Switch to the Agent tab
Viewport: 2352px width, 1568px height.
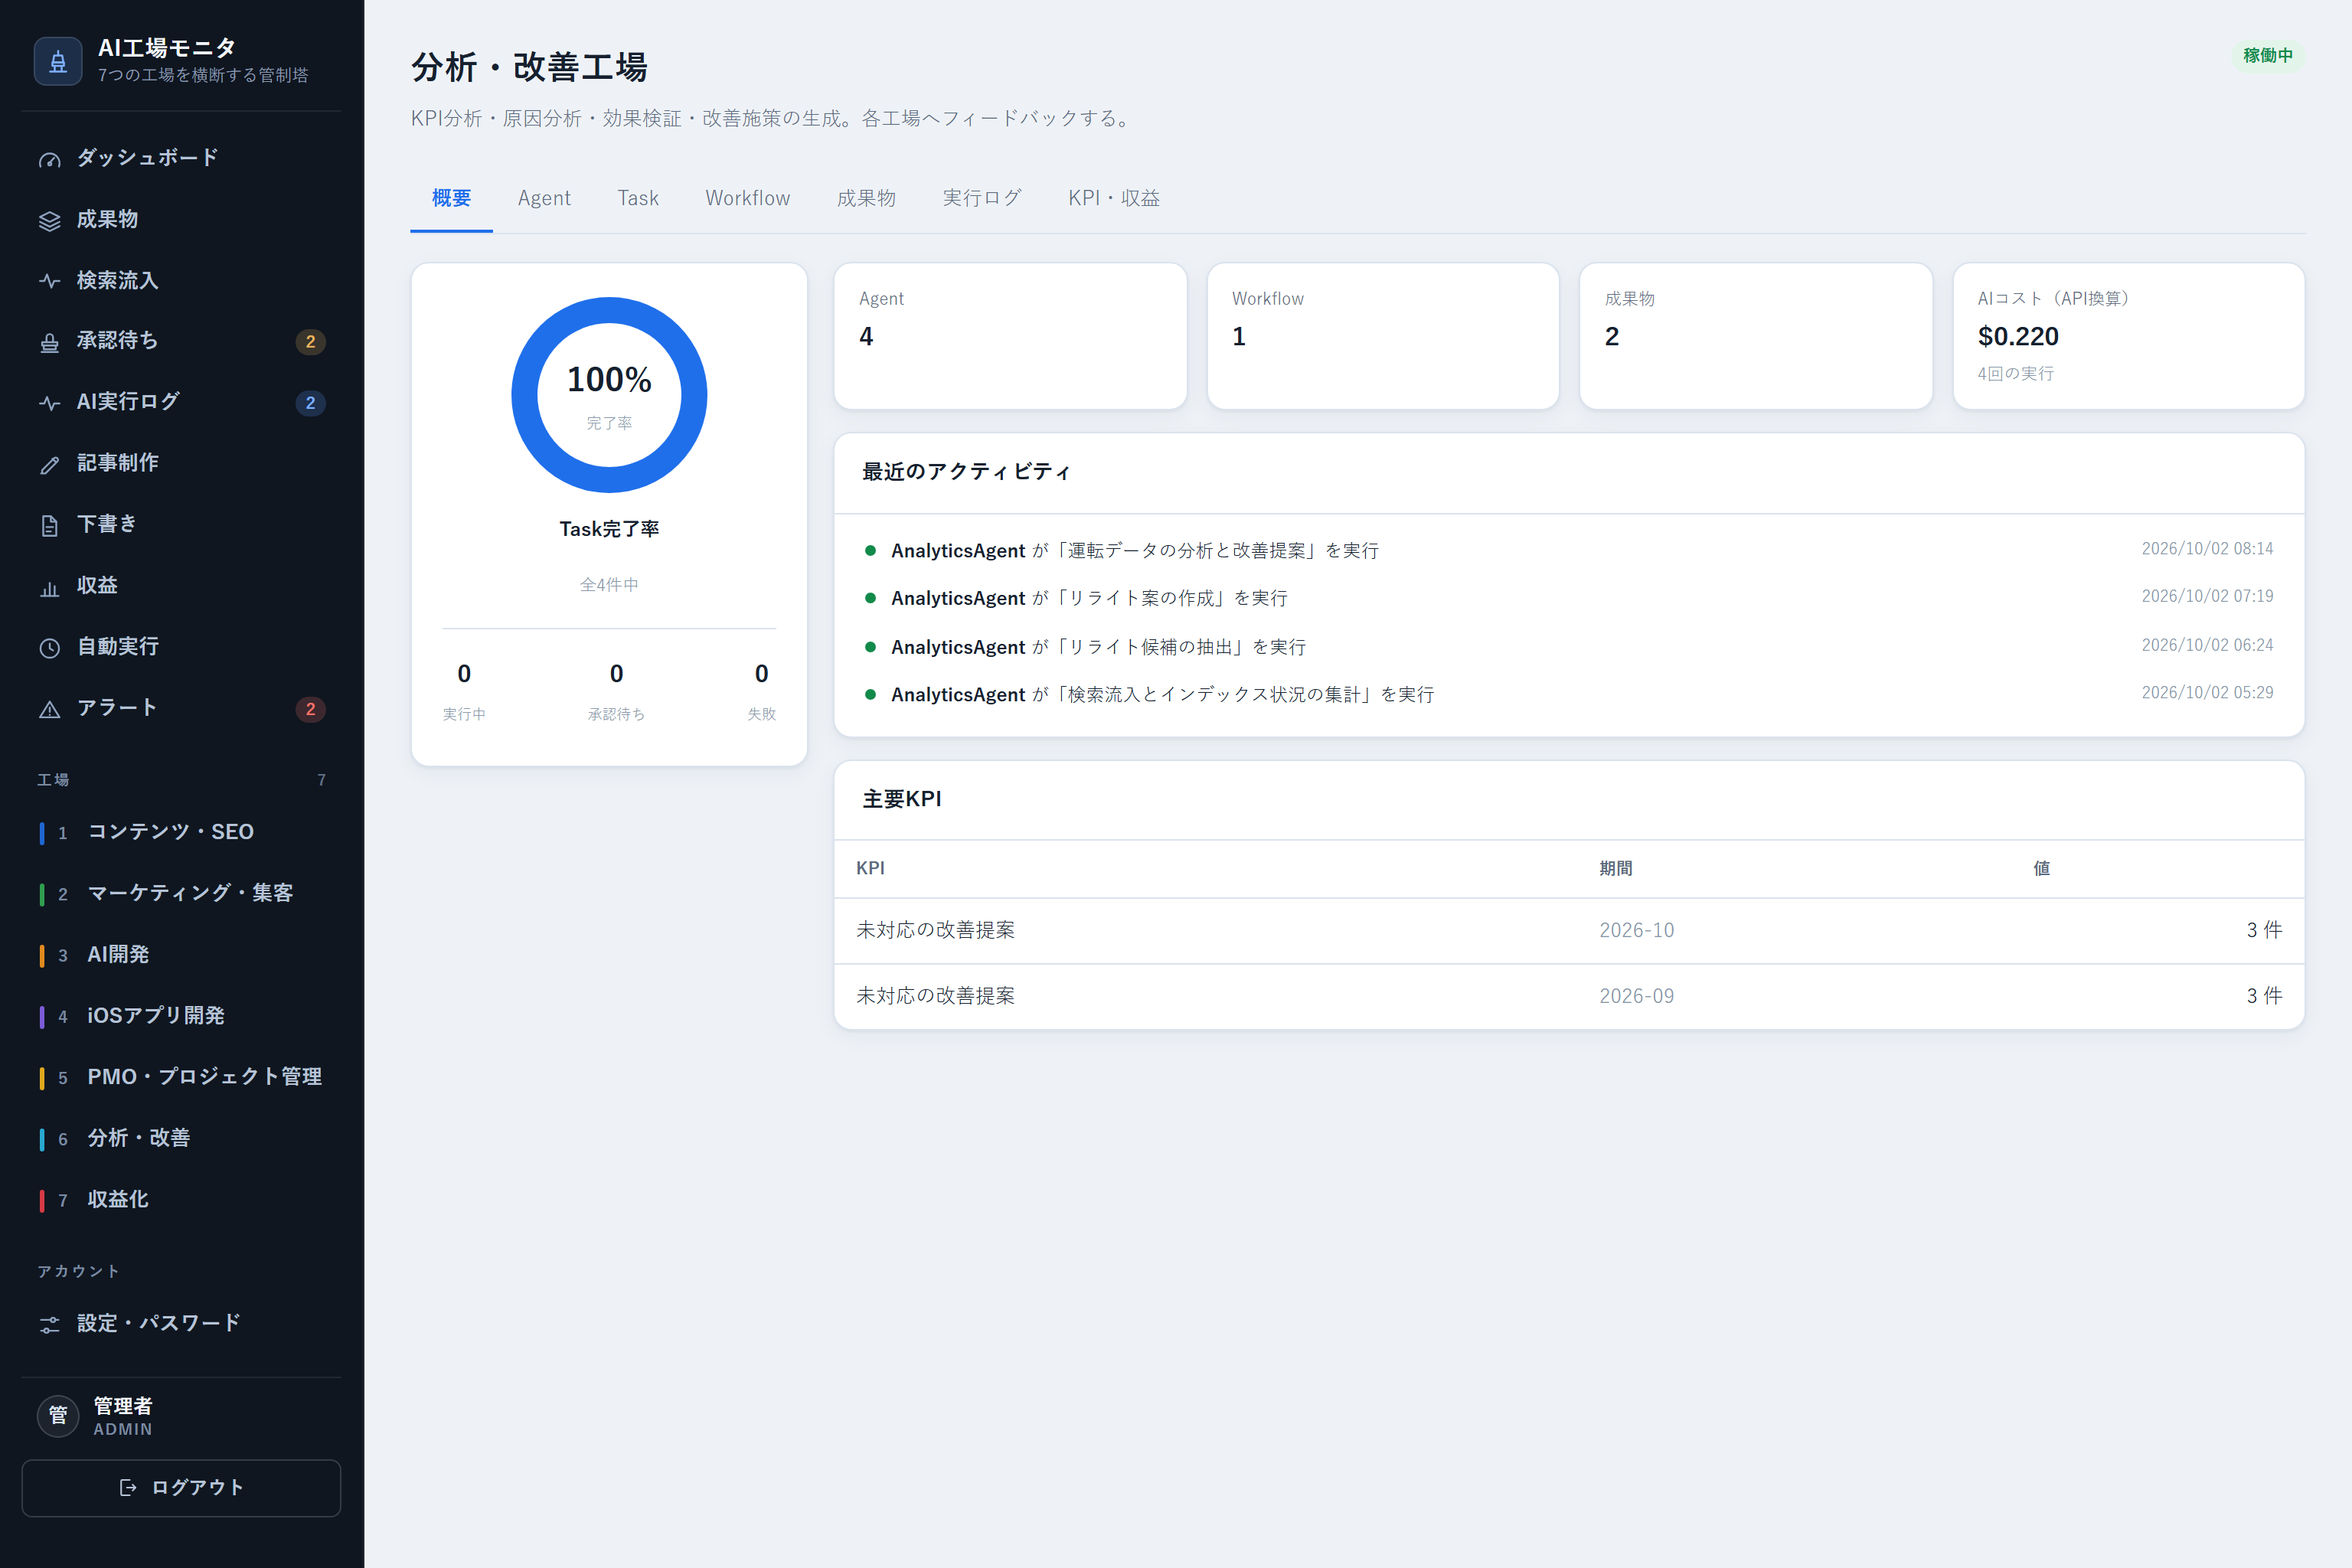pyautogui.click(x=544, y=198)
